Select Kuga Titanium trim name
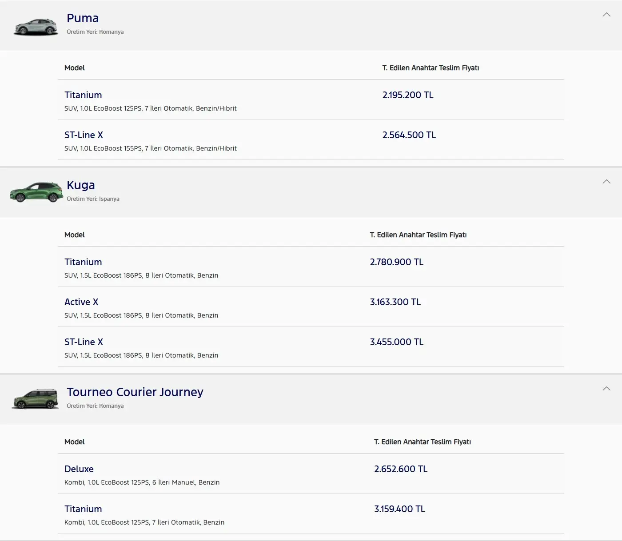Screen dimensions: 622x541 [x=83, y=262]
